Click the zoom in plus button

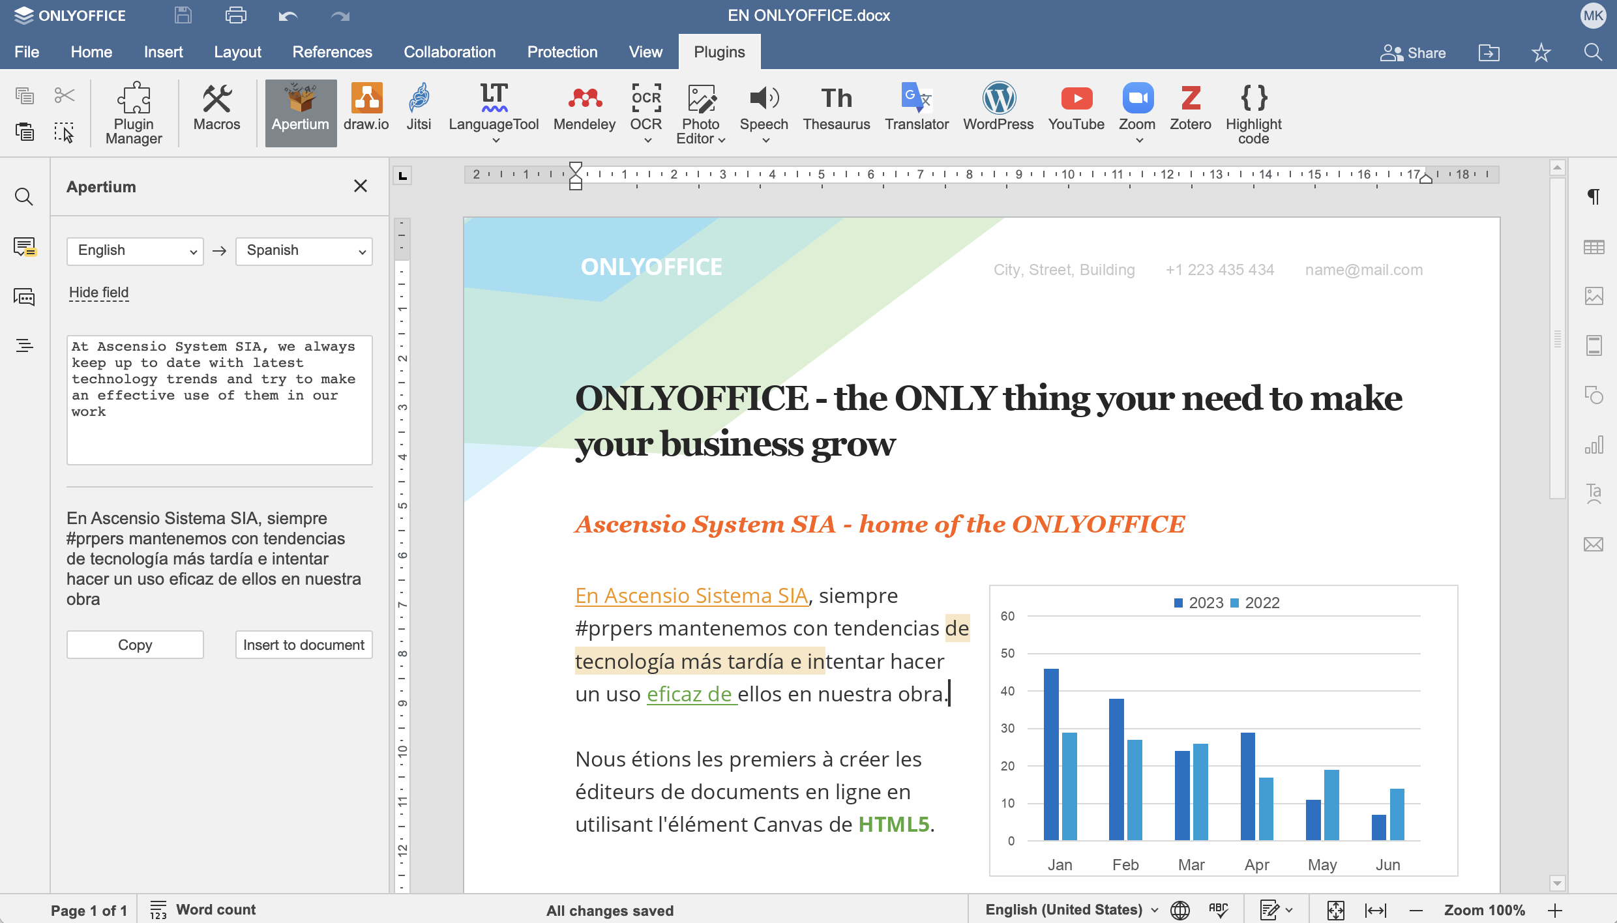(x=1555, y=910)
